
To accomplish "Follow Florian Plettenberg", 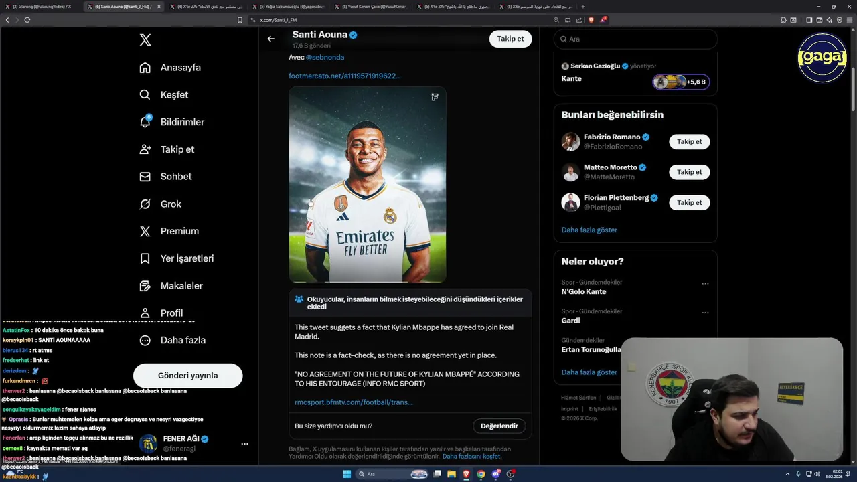I will click(x=689, y=203).
